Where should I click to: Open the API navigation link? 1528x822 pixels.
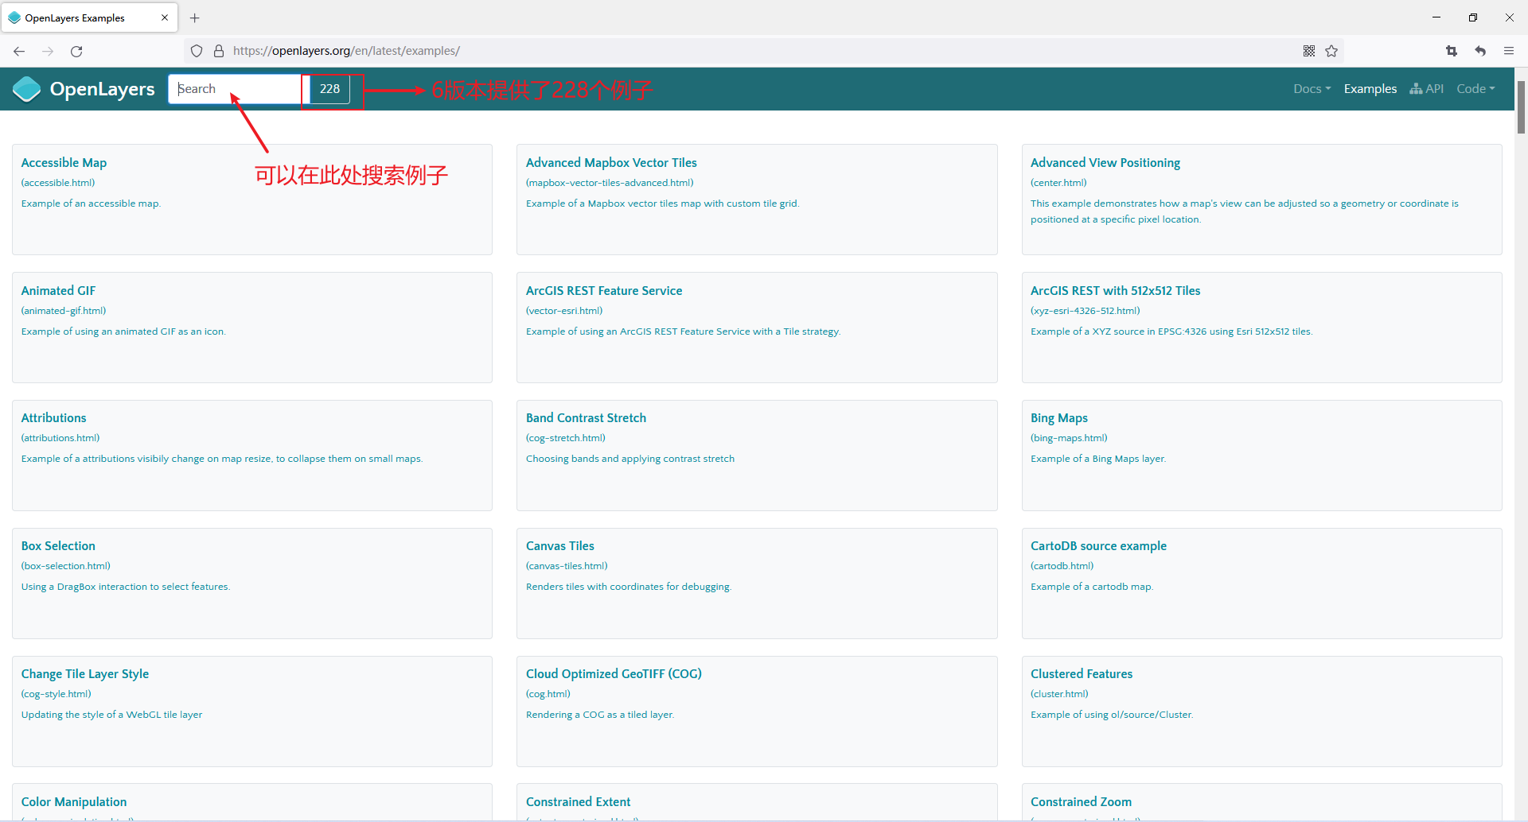pyautogui.click(x=1426, y=89)
